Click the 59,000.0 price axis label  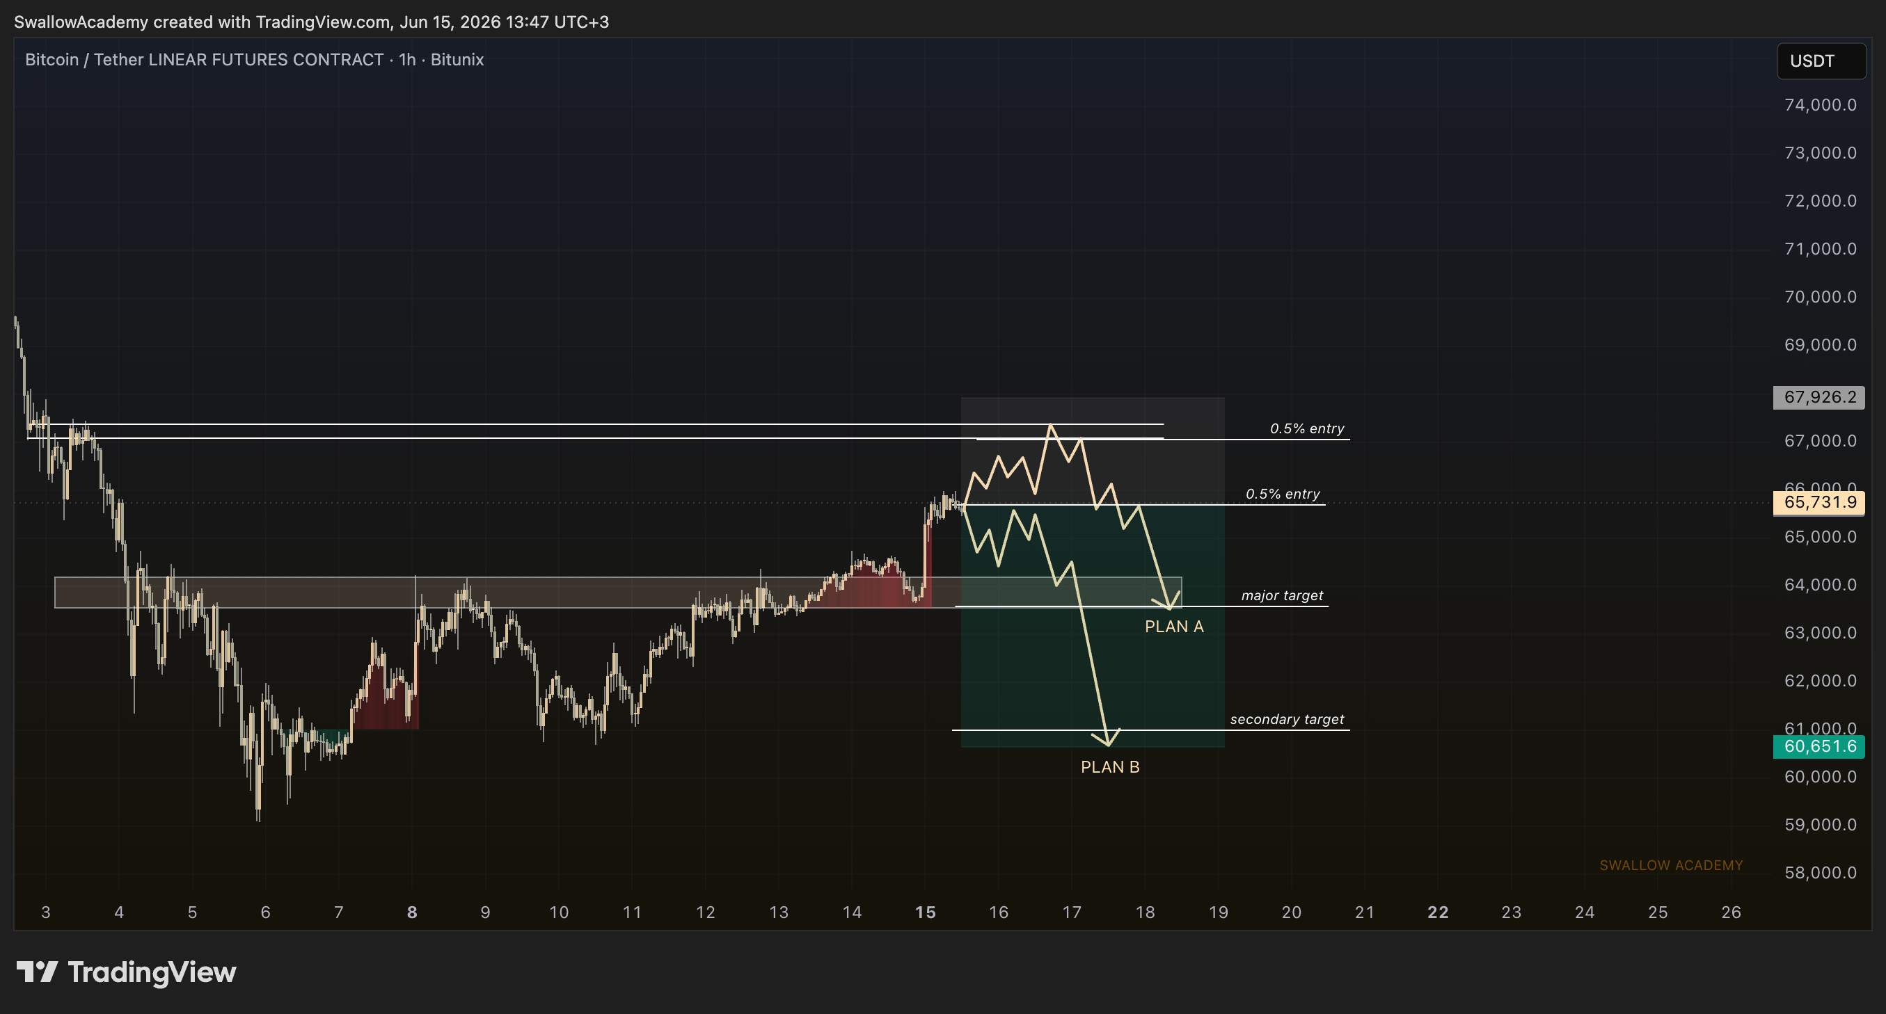click(x=1820, y=825)
